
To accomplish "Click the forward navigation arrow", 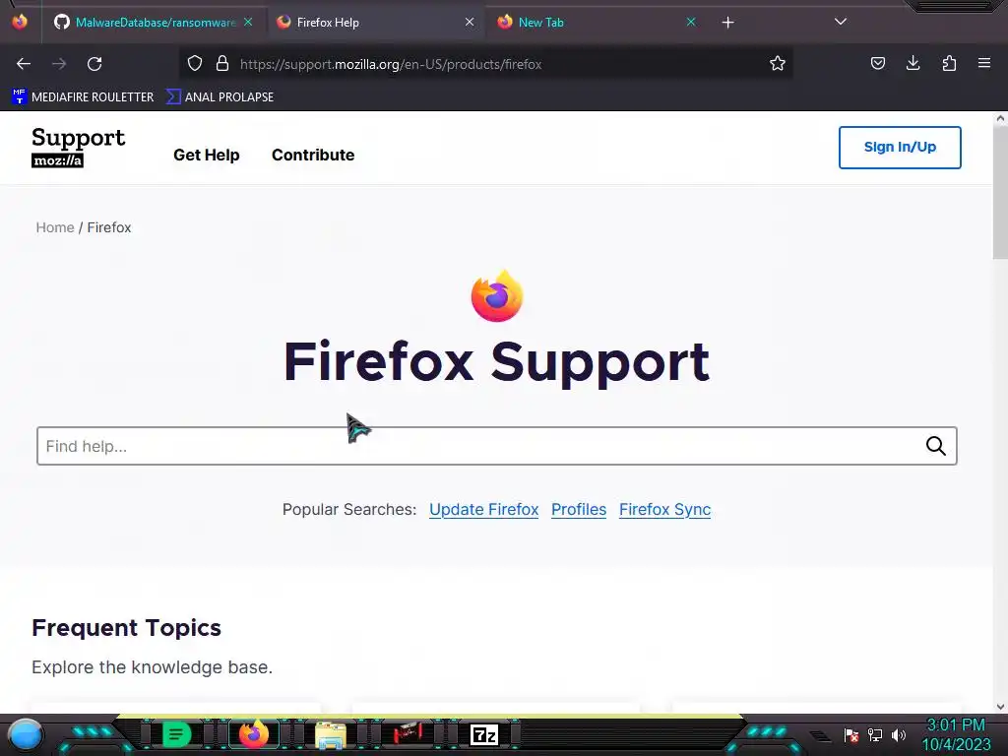I will (59, 64).
